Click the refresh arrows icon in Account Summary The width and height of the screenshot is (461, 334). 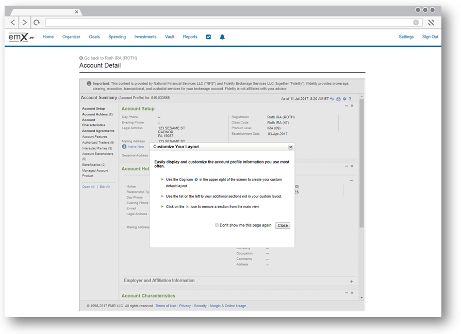point(332,99)
